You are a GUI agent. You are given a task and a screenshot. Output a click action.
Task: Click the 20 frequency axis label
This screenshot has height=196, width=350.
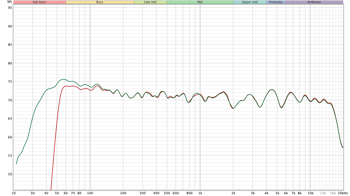tap(13, 193)
